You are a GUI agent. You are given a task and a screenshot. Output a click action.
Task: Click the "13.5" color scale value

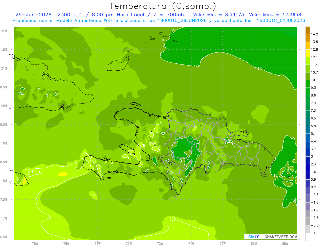[x=314, y=42]
